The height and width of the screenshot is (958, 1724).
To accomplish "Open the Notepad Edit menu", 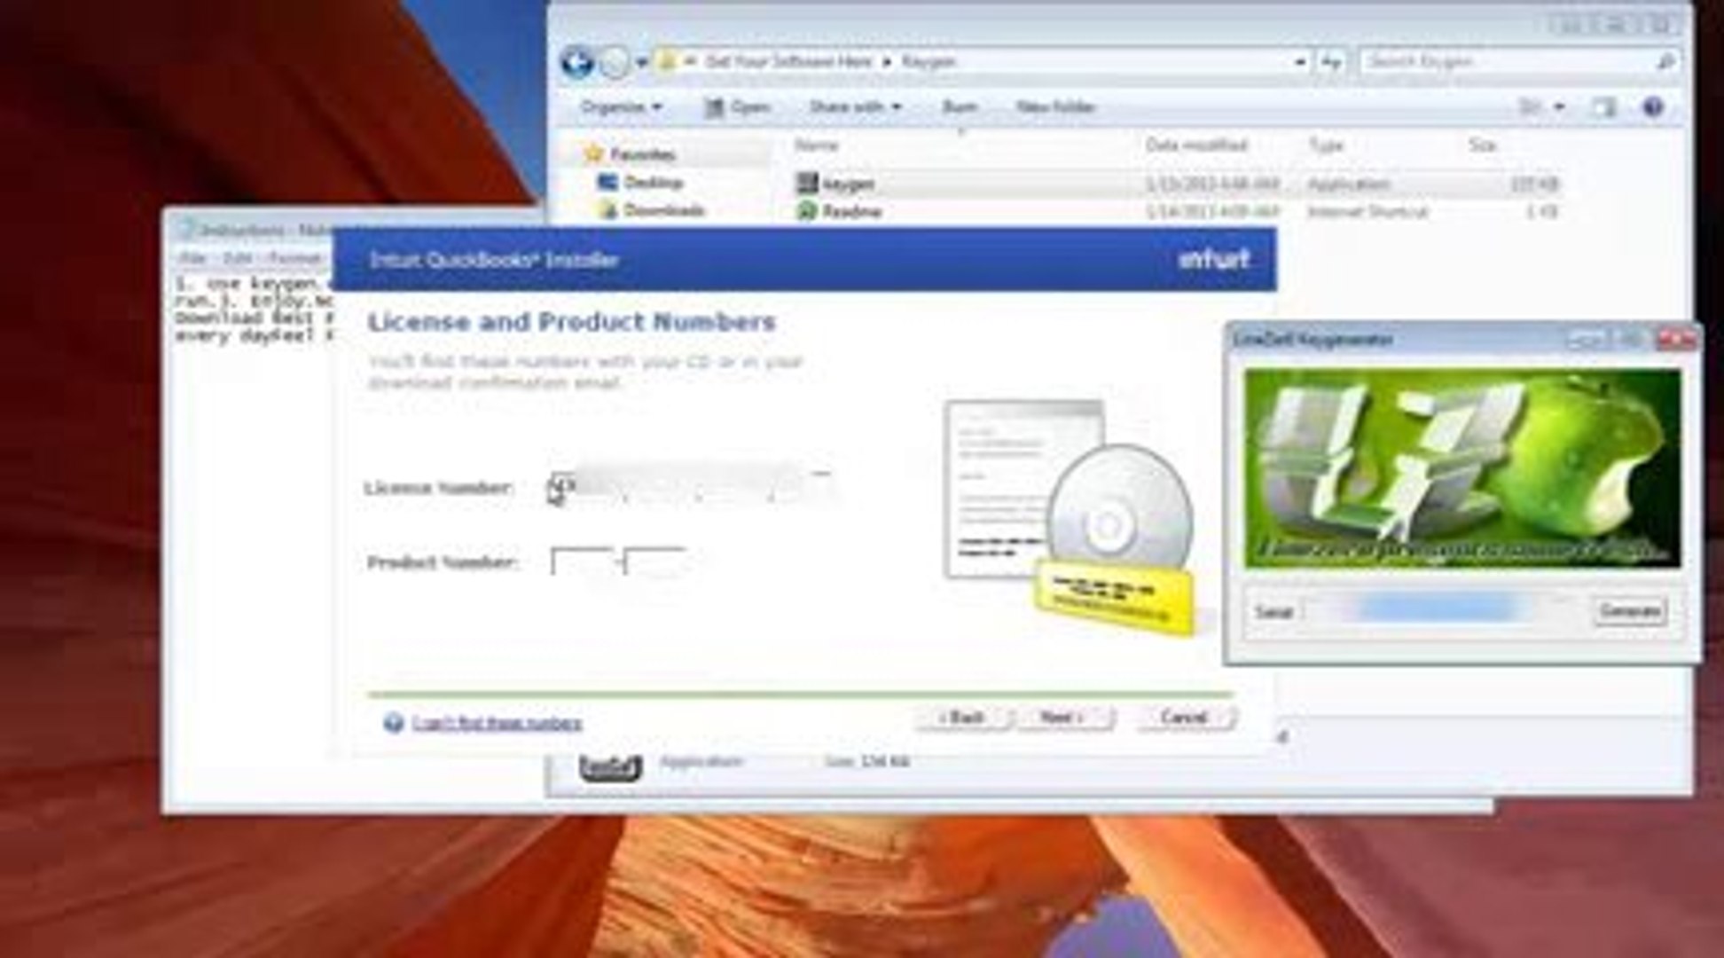I will click(237, 258).
